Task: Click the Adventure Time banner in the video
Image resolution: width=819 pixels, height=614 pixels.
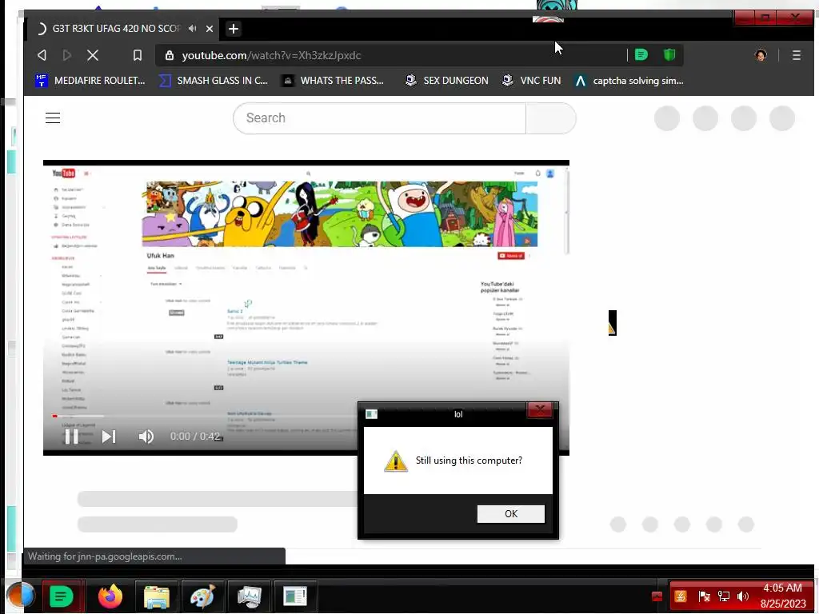Action: pos(339,214)
